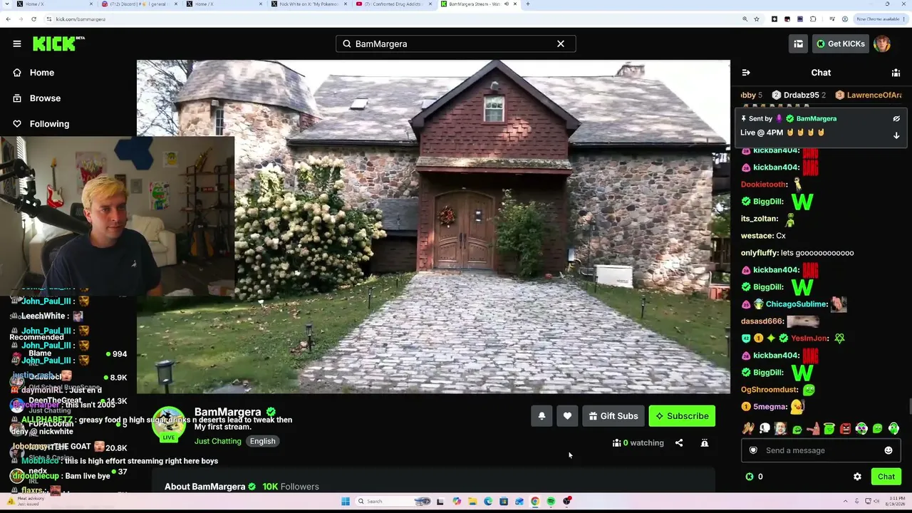The width and height of the screenshot is (912, 513).
Task: Bookmark this page with the star
Action: 757,19
